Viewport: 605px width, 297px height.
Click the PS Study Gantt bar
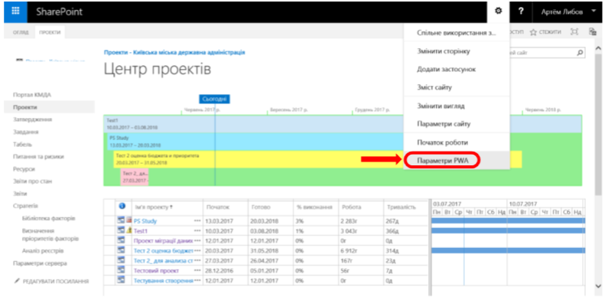coord(508,220)
